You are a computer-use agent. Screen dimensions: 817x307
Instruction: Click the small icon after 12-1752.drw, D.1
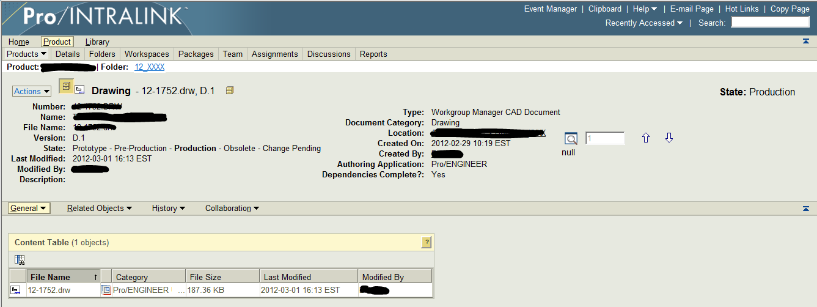(x=230, y=91)
